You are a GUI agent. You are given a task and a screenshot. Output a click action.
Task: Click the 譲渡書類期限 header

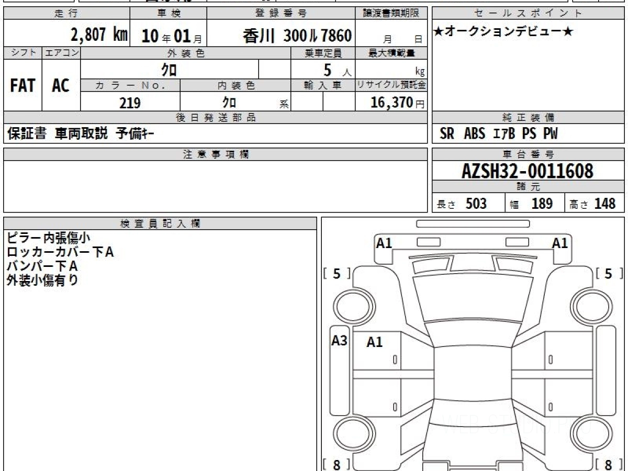(392, 14)
